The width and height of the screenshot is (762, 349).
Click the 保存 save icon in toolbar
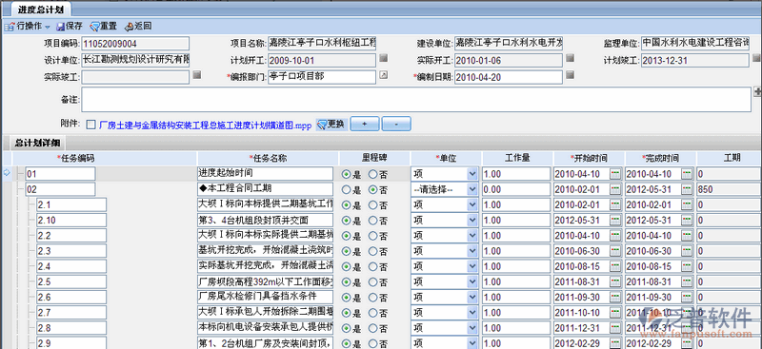(70, 27)
